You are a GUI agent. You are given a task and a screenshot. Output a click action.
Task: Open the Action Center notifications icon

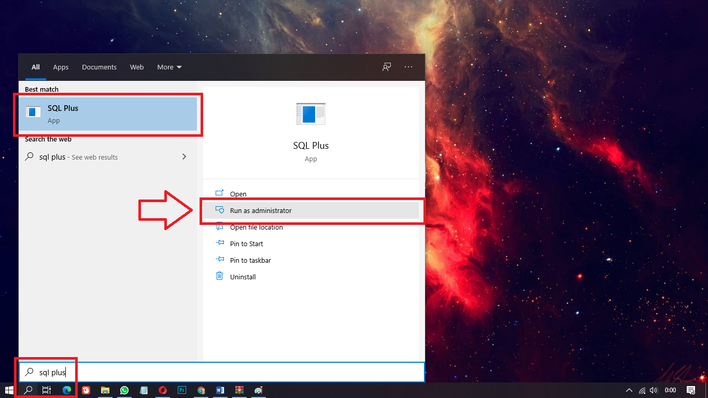691,390
